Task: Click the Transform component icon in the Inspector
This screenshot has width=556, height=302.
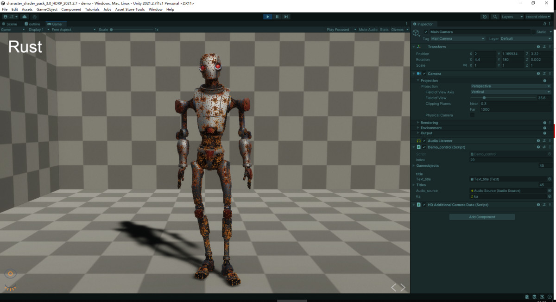Action: click(x=418, y=46)
